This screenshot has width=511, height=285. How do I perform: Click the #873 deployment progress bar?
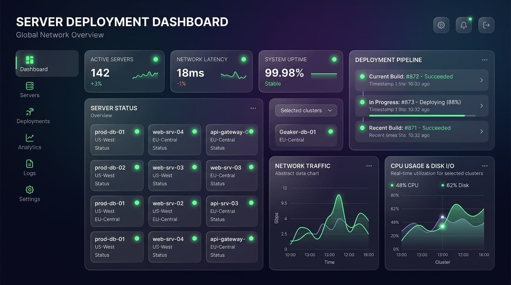[x=422, y=116]
